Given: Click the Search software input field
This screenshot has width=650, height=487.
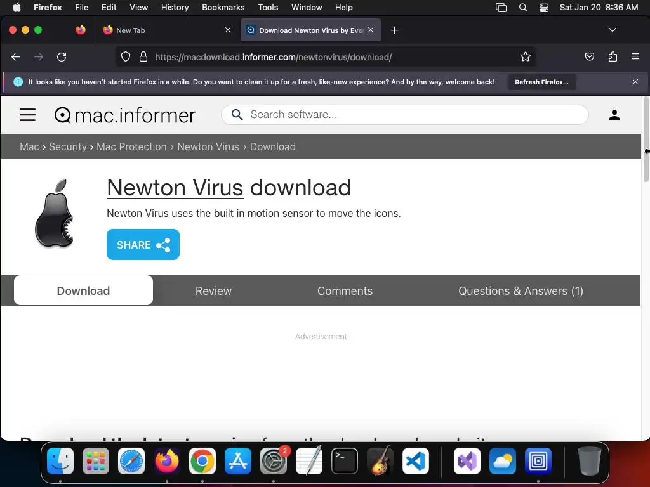Looking at the screenshot, I should tap(404, 114).
